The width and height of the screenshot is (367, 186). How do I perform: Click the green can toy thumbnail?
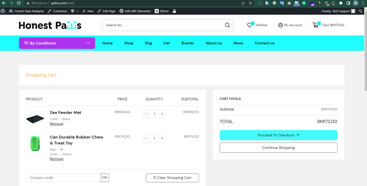coord(35,143)
